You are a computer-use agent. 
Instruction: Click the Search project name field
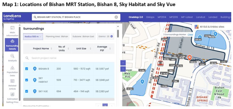[x=69, y=58]
